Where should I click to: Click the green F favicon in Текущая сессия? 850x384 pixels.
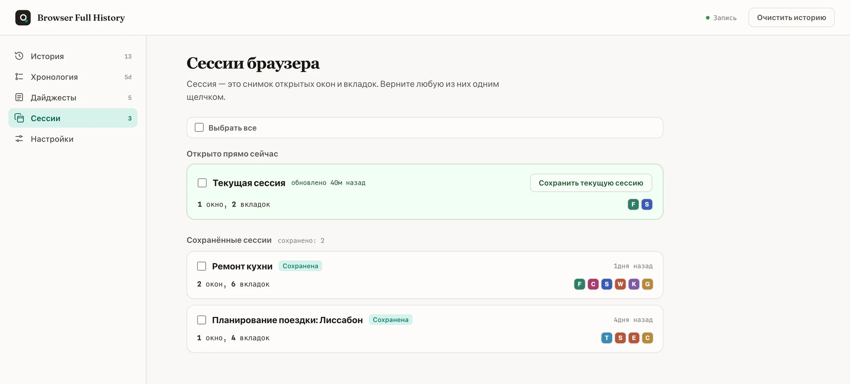pyautogui.click(x=633, y=204)
